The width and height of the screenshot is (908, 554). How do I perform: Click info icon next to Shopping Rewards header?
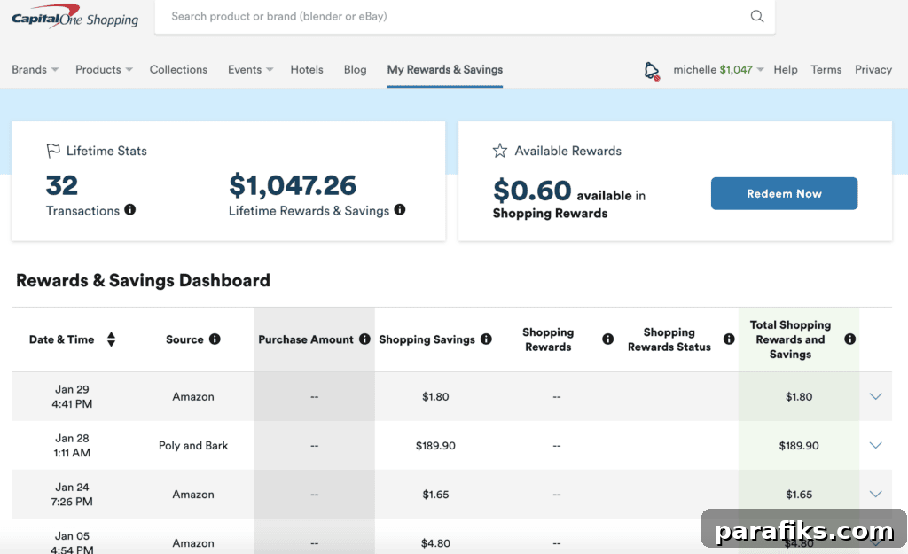tap(607, 339)
